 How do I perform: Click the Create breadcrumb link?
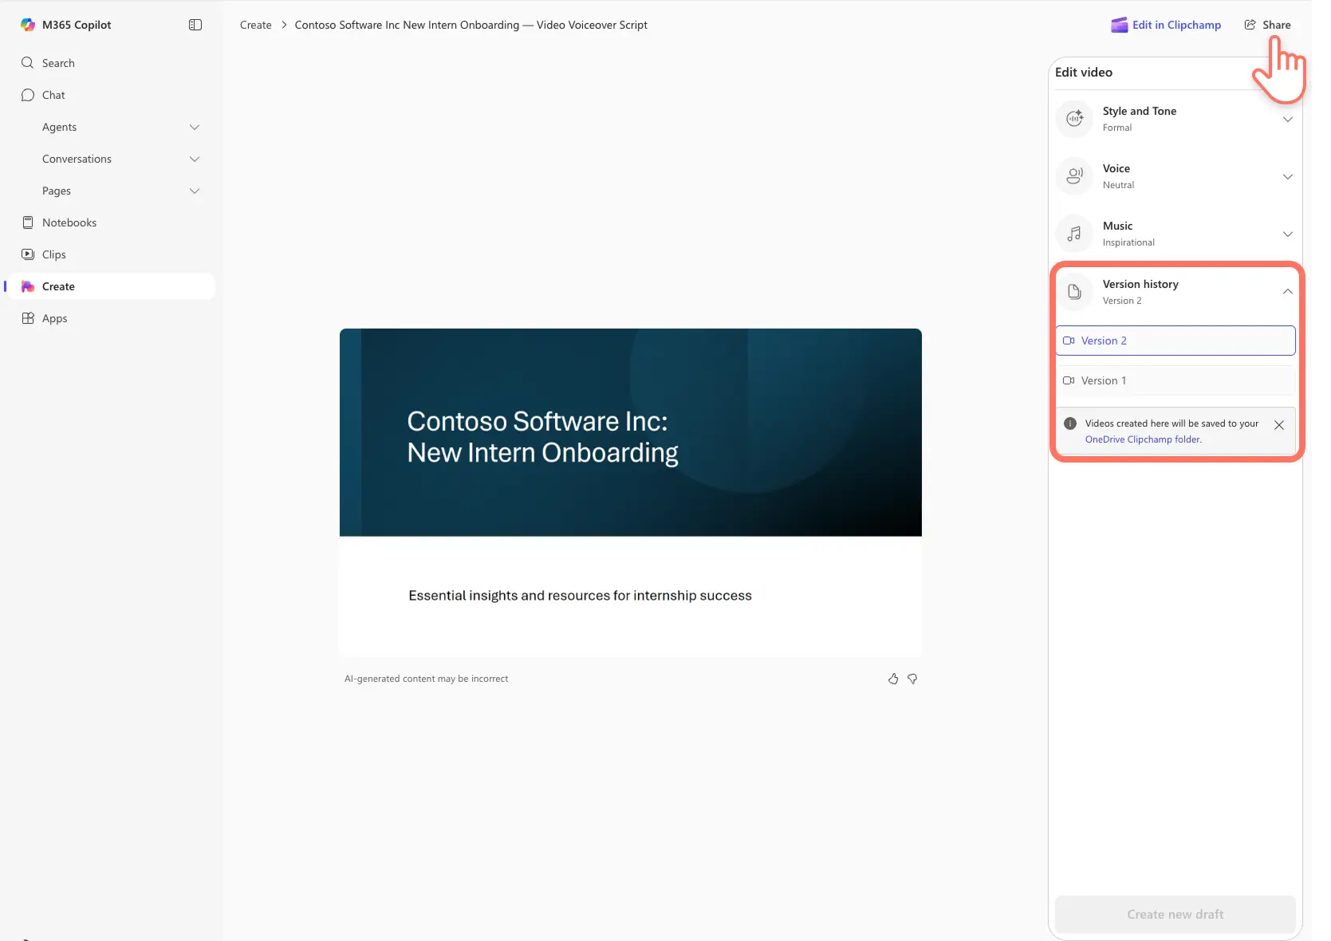256,25
